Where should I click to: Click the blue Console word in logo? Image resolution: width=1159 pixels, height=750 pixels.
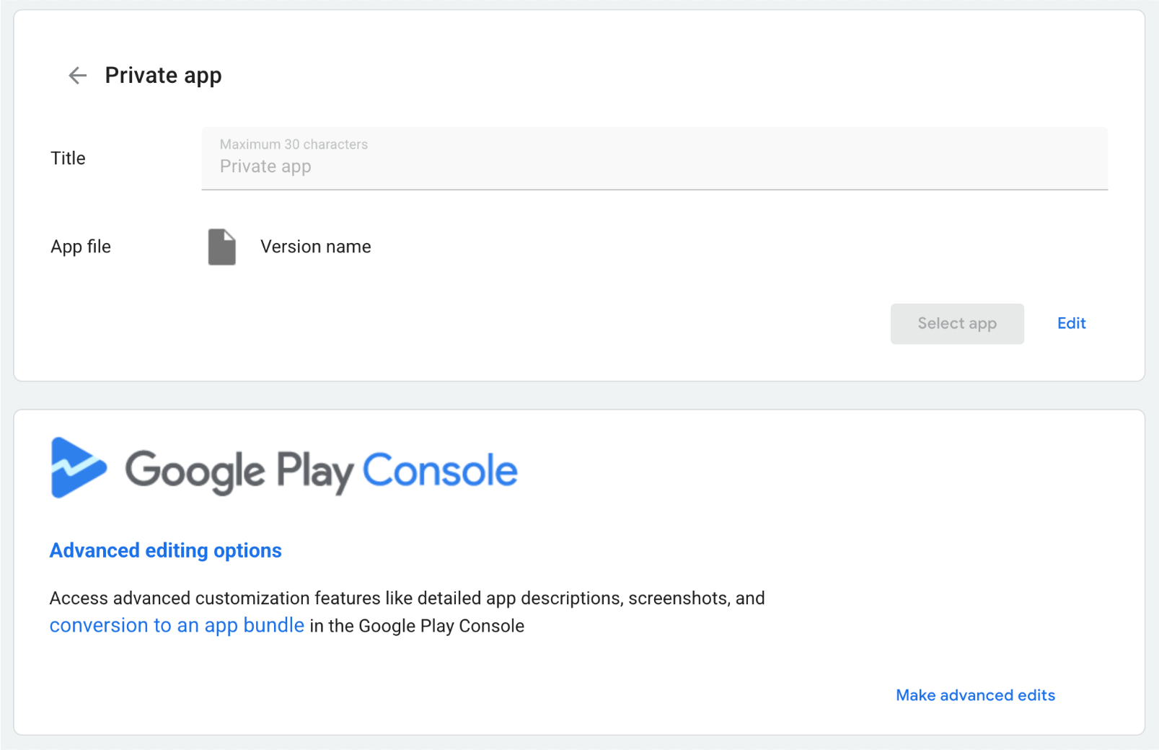click(439, 471)
